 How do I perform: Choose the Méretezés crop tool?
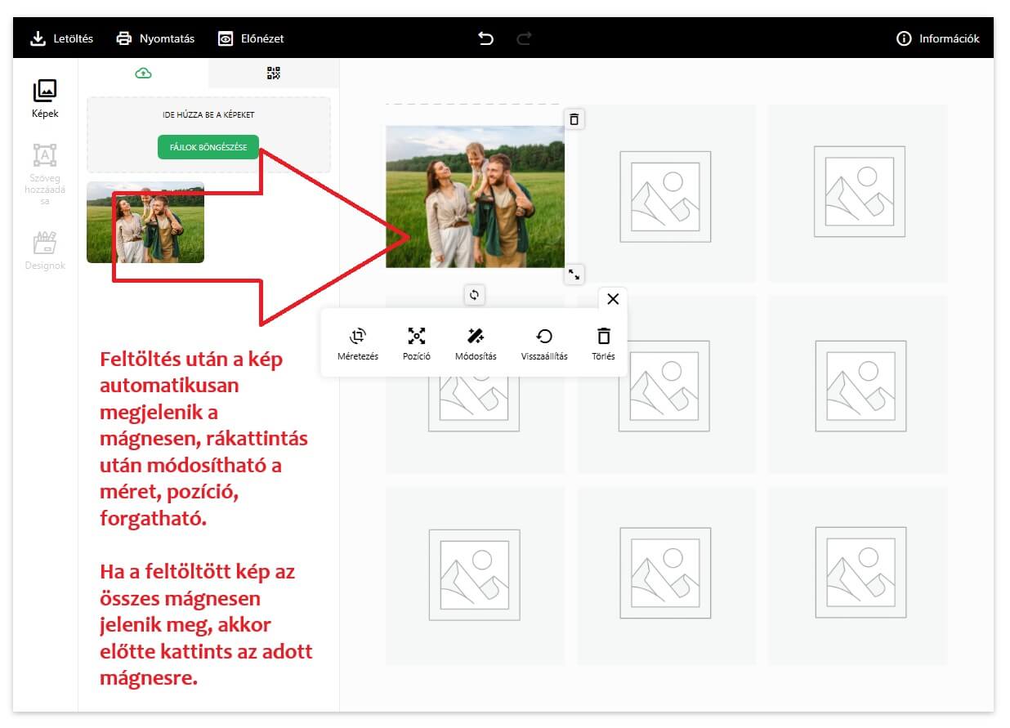coord(358,343)
